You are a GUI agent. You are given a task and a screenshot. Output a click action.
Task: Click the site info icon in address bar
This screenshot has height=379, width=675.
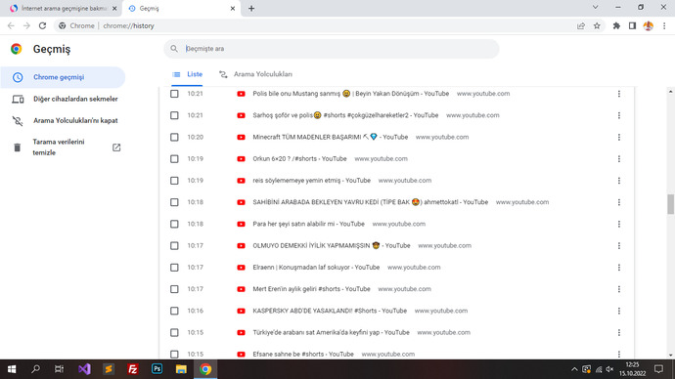[x=63, y=25]
